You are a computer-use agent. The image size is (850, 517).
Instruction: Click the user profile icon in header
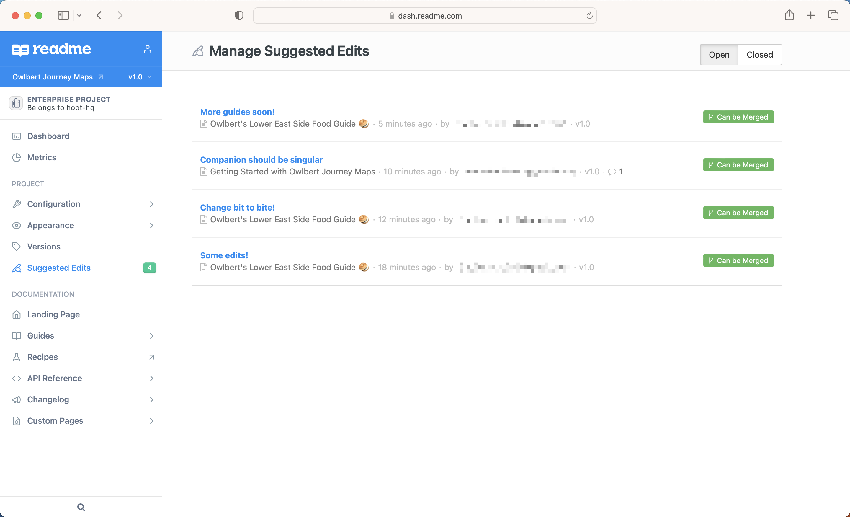pyautogui.click(x=147, y=49)
